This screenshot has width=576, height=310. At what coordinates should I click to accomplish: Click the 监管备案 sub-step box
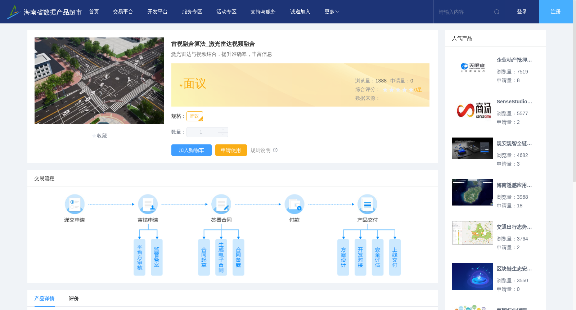tap(157, 257)
